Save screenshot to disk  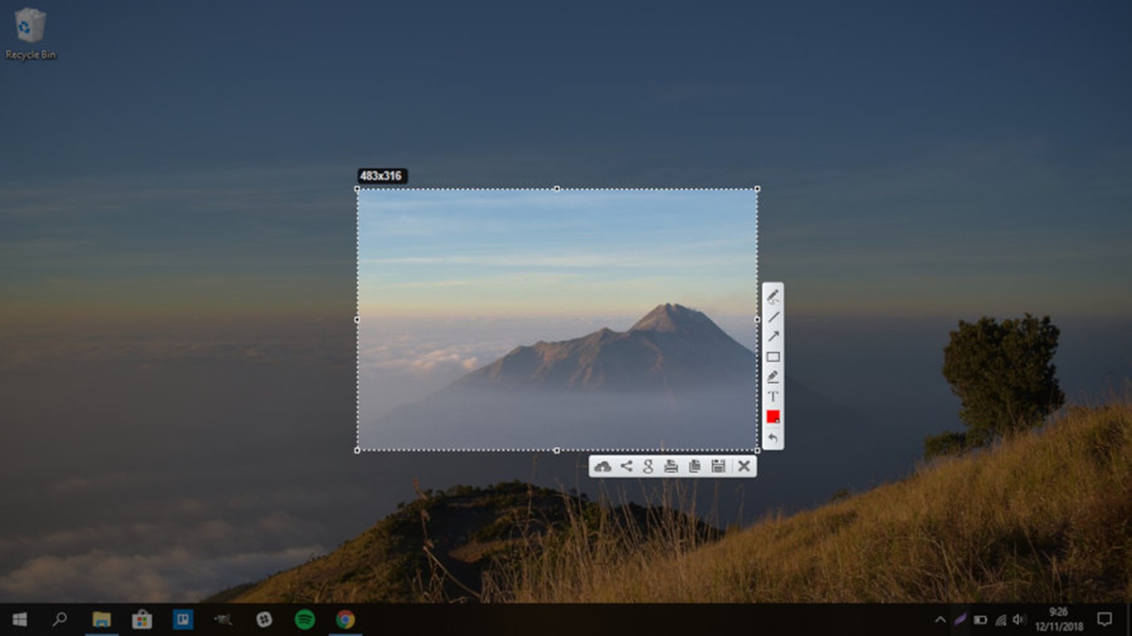pos(718,466)
